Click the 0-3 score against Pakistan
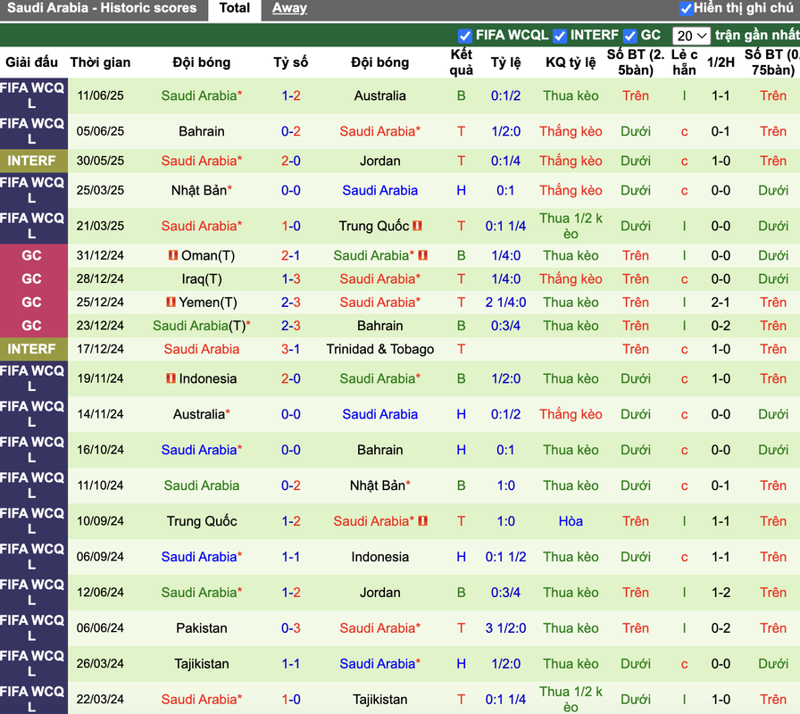This screenshot has height=714, width=800. point(291,627)
